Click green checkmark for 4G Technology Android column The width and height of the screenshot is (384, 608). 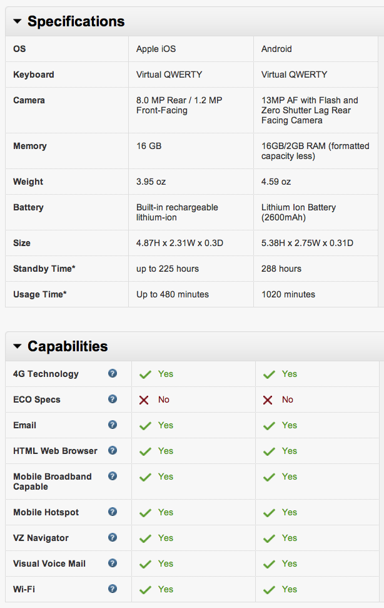pyautogui.click(x=269, y=374)
